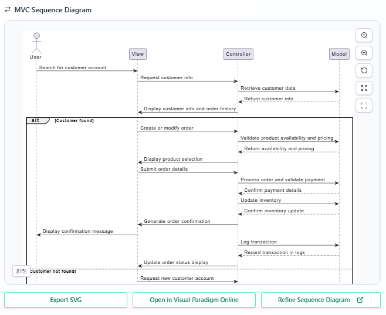Click the 81% zoom level indicator
386x315 pixels.
point(21,271)
